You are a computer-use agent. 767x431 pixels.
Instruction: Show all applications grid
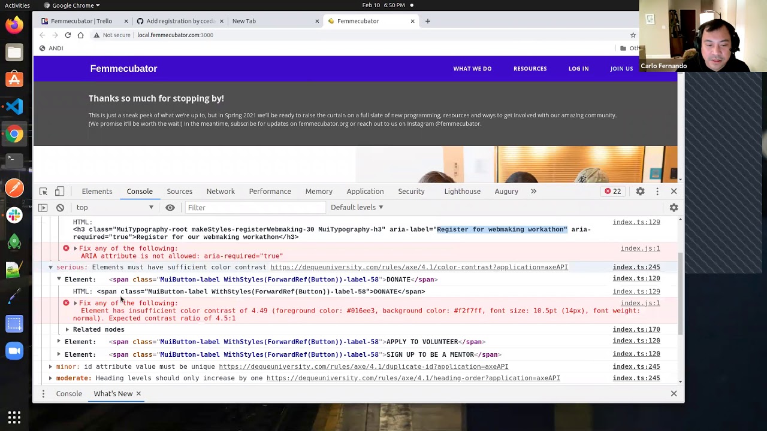point(14,417)
